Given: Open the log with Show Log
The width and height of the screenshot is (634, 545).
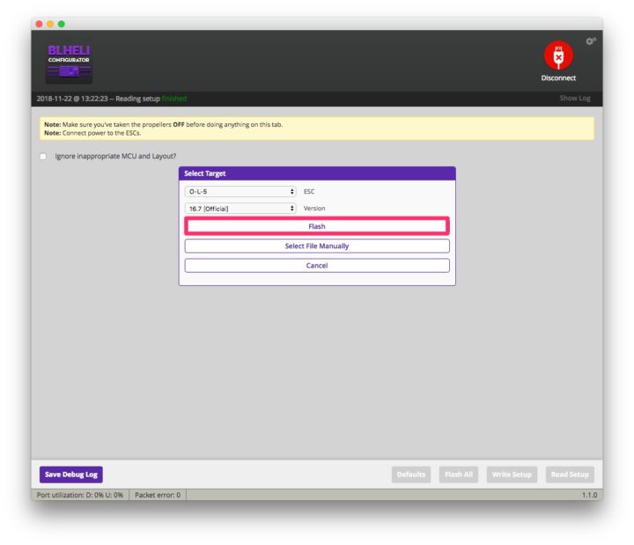Looking at the screenshot, I should 575,98.
